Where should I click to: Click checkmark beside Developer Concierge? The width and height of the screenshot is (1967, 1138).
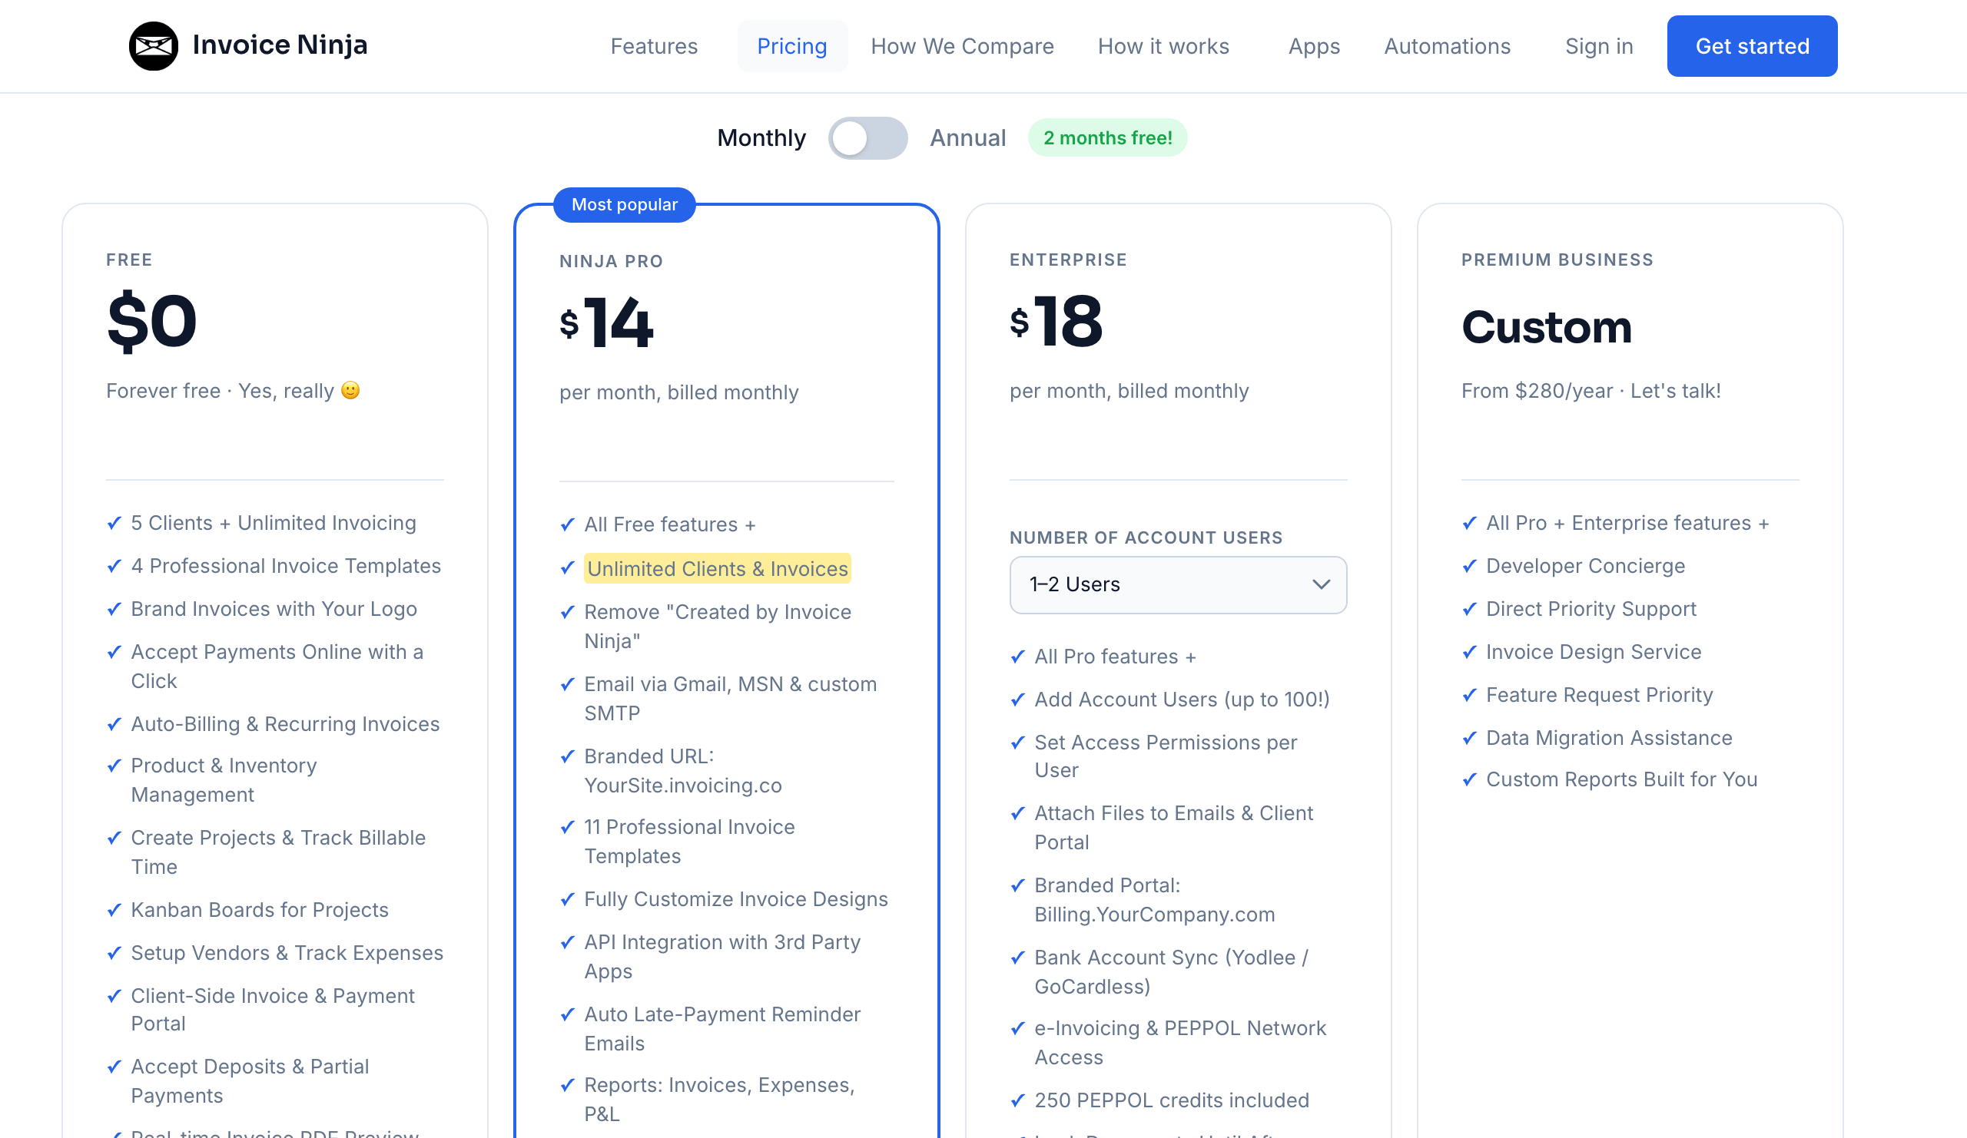coord(1470,566)
